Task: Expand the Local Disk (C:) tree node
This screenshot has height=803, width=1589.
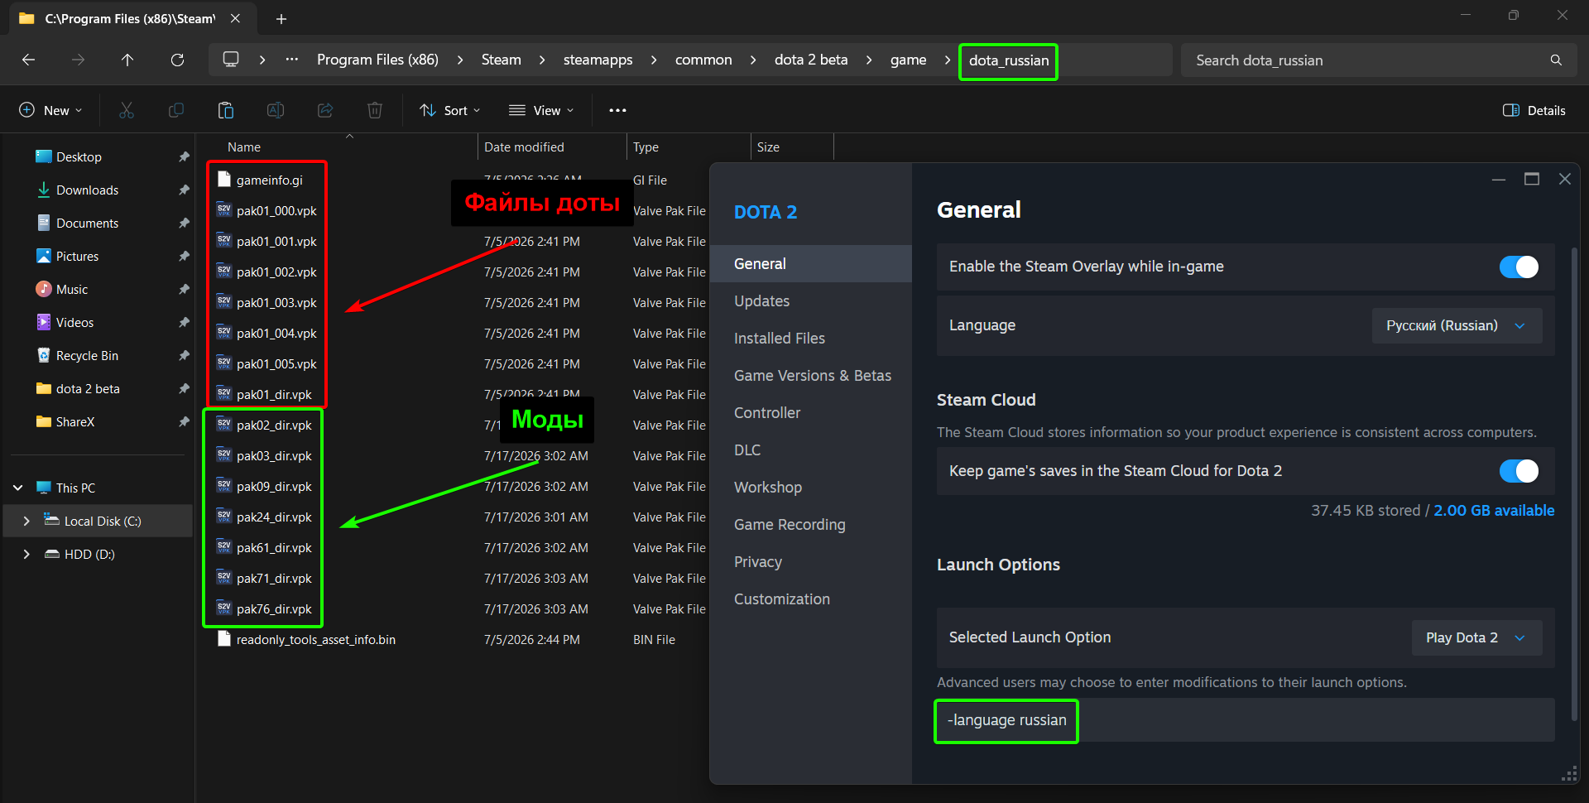Action: coord(26,521)
